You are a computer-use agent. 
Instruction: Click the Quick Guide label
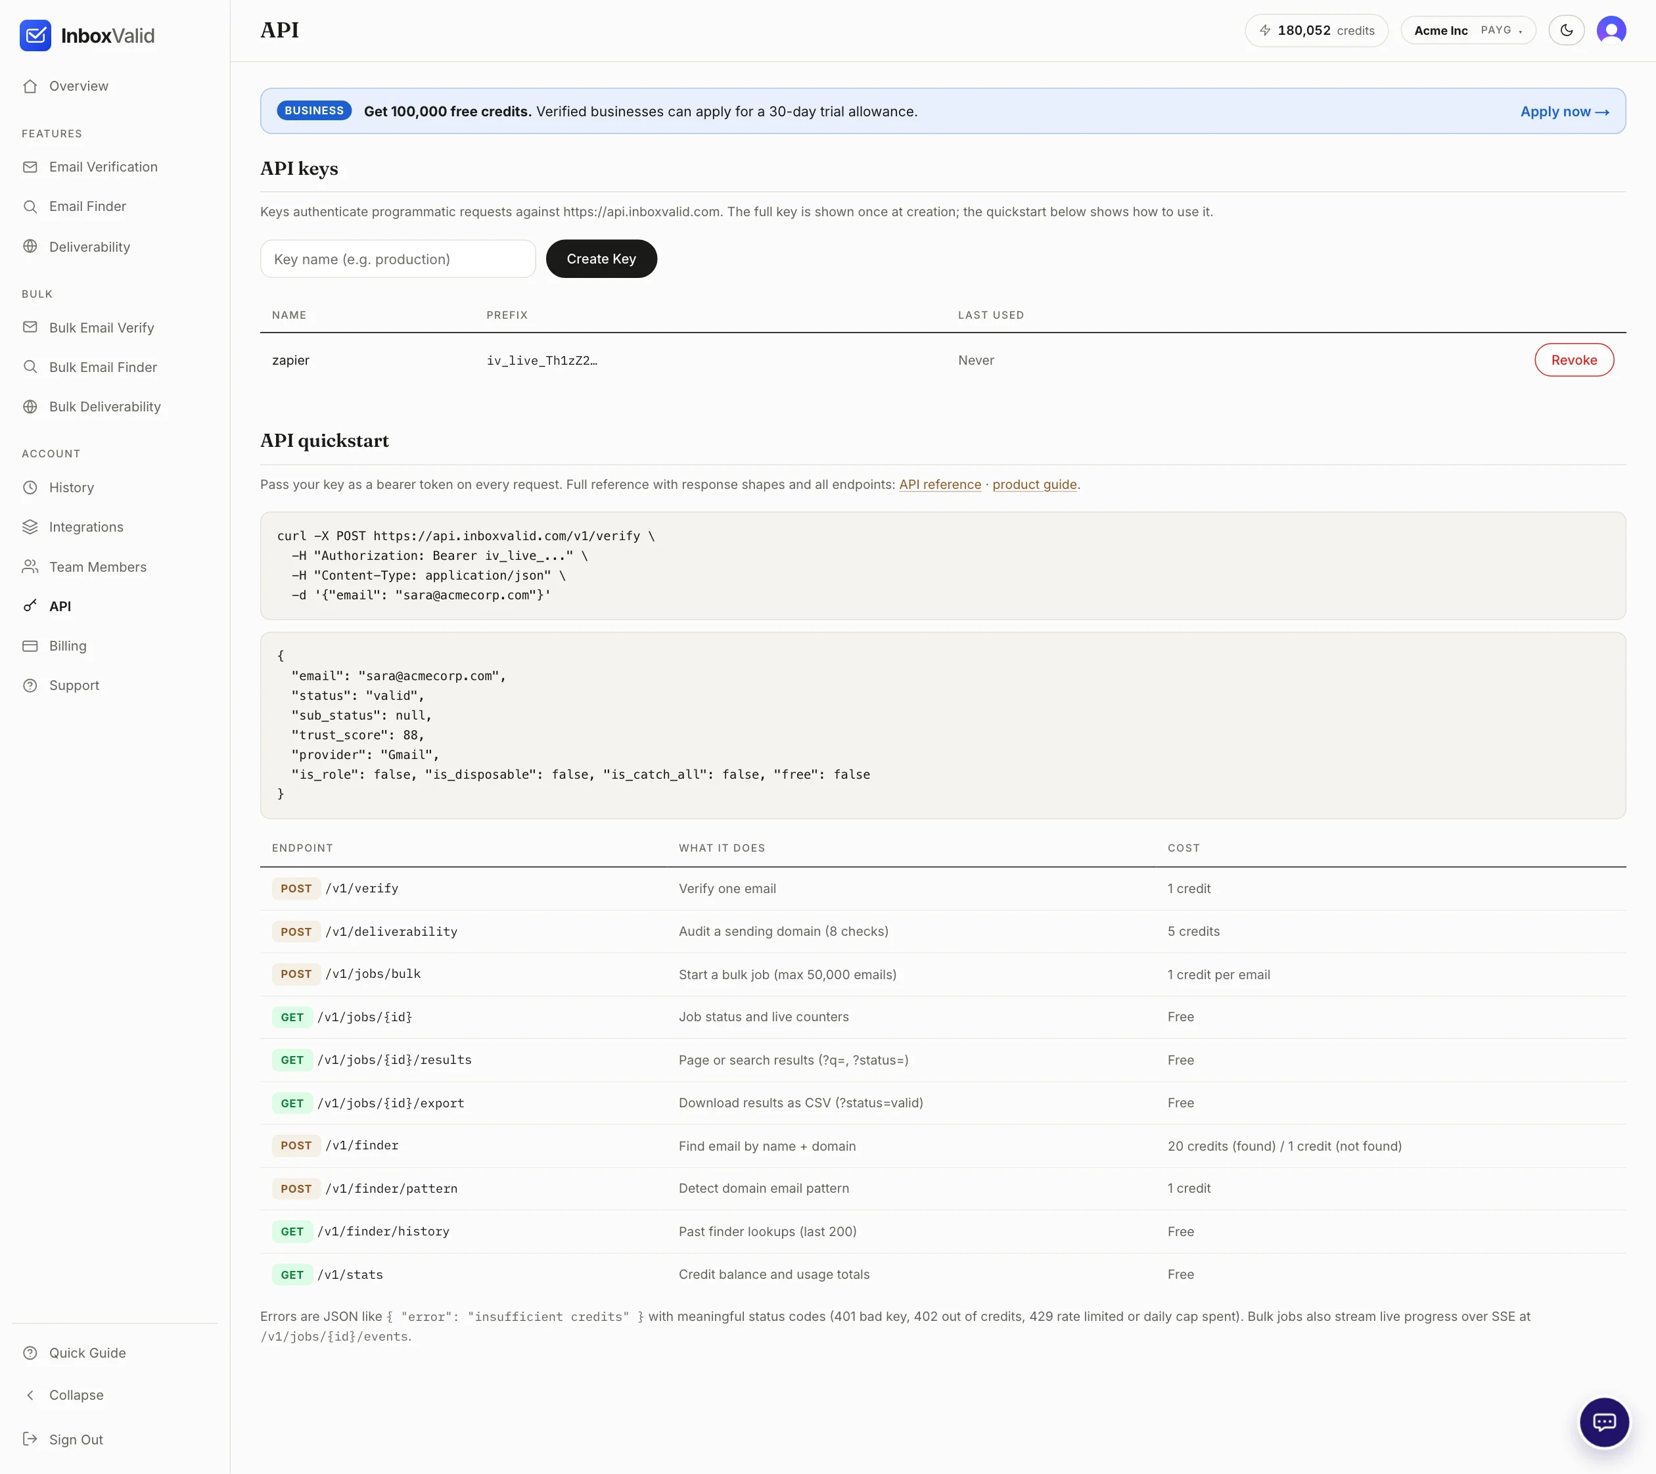tap(87, 1352)
